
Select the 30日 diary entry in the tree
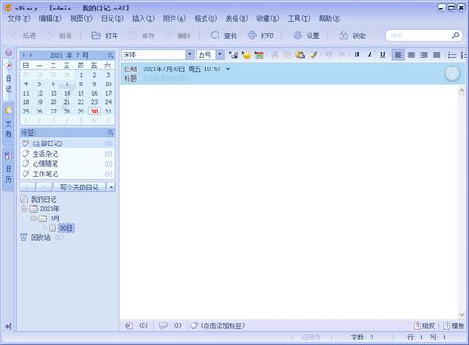tap(66, 228)
